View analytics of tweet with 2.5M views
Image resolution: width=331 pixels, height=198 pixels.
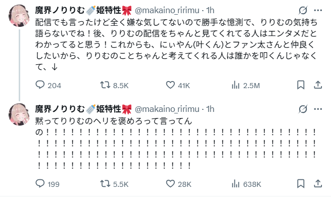click(x=246, y=85)
